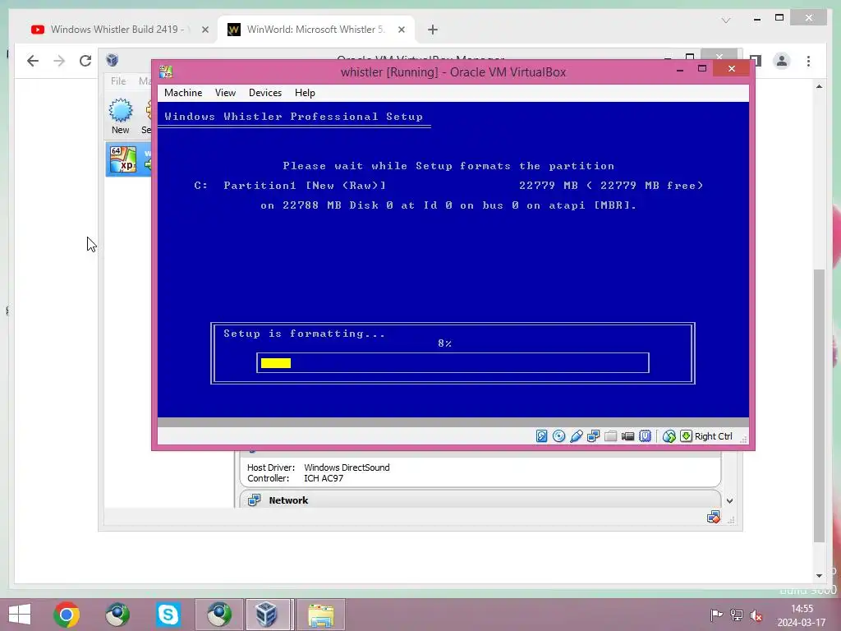Click the Network section header in Manager
Screen dimensions: 841x631
[x=480, y=500]
